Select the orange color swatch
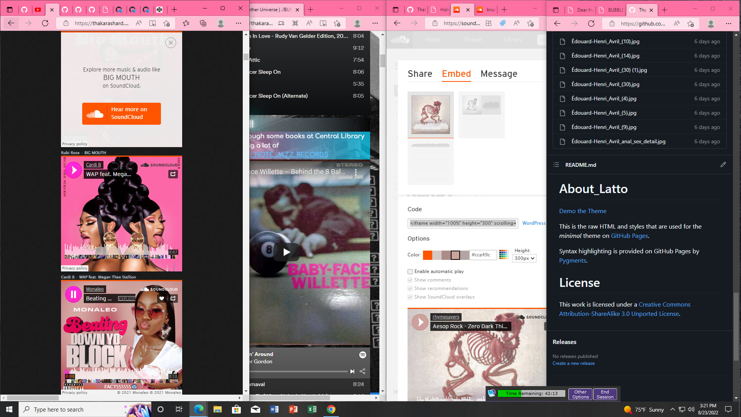 (427, 255)
